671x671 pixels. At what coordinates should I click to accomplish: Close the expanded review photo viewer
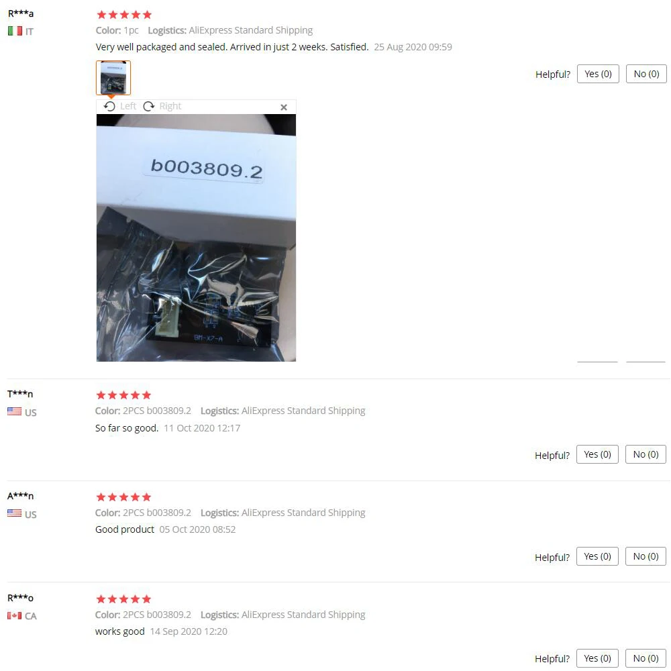tap(283, 107)
